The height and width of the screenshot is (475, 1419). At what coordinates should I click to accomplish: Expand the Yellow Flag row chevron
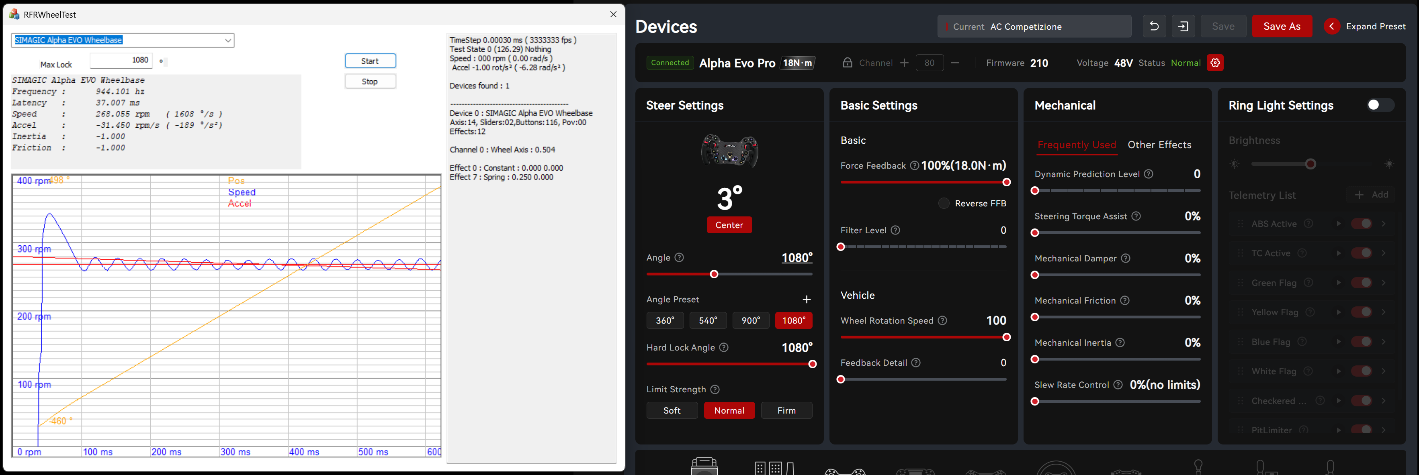click(1383, 312)
